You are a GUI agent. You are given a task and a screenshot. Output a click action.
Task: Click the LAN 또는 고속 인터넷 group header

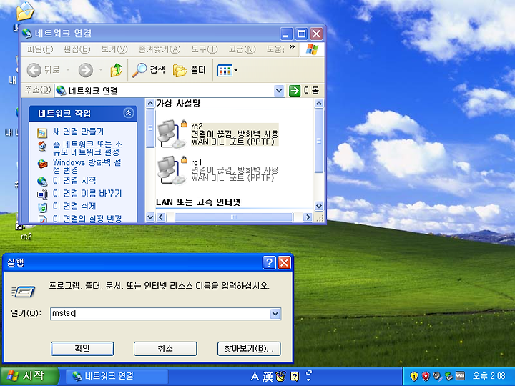pyautogui.click(x=198, y=202)
